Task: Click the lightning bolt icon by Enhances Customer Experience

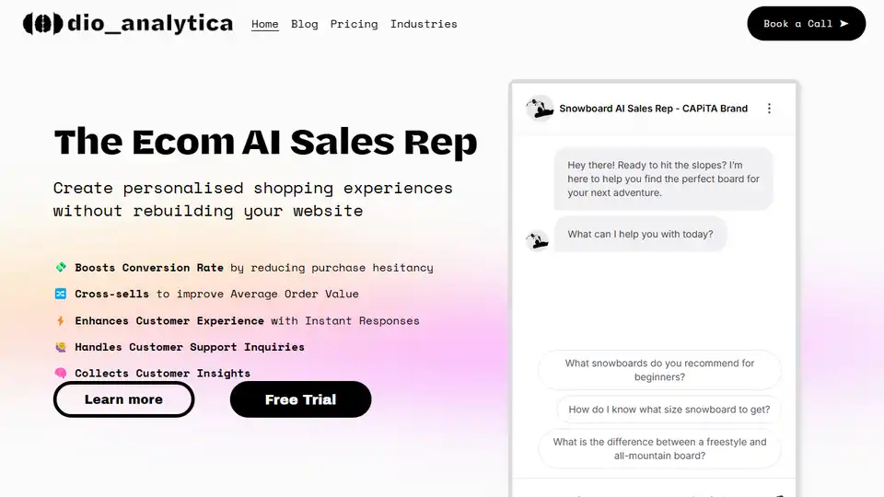Action: [61, 321]
